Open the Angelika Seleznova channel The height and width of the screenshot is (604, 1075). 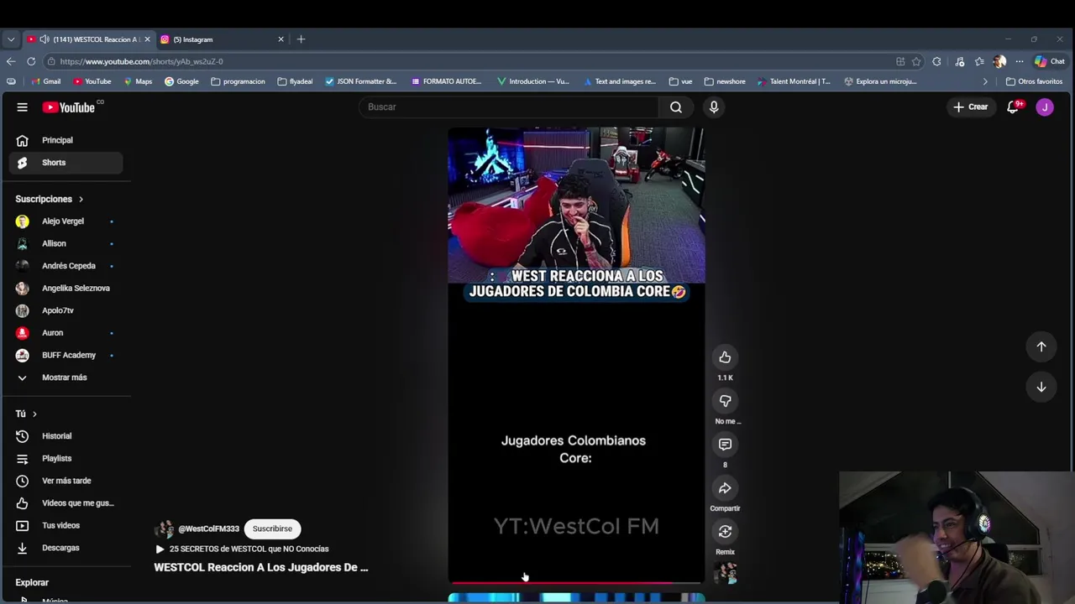[66, 289]
